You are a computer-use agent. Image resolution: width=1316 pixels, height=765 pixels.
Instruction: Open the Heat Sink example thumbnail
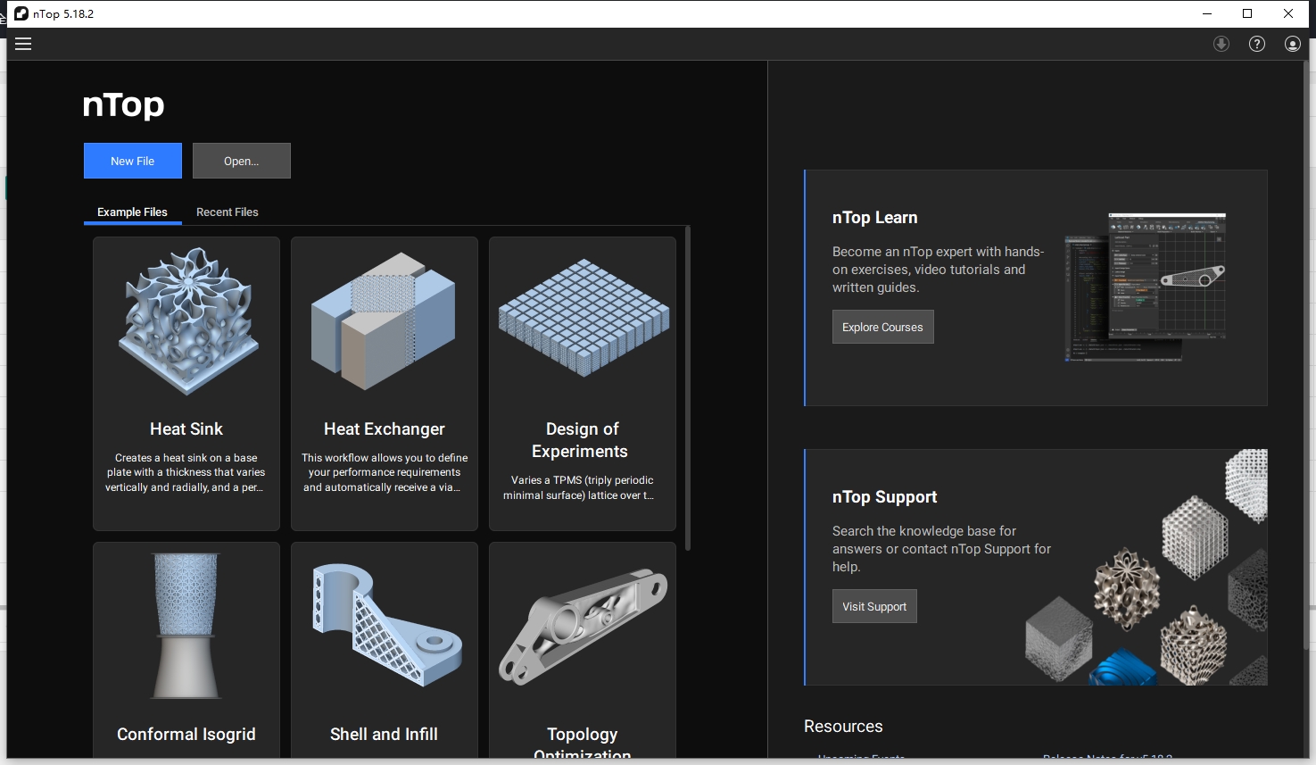pos(186,323)
